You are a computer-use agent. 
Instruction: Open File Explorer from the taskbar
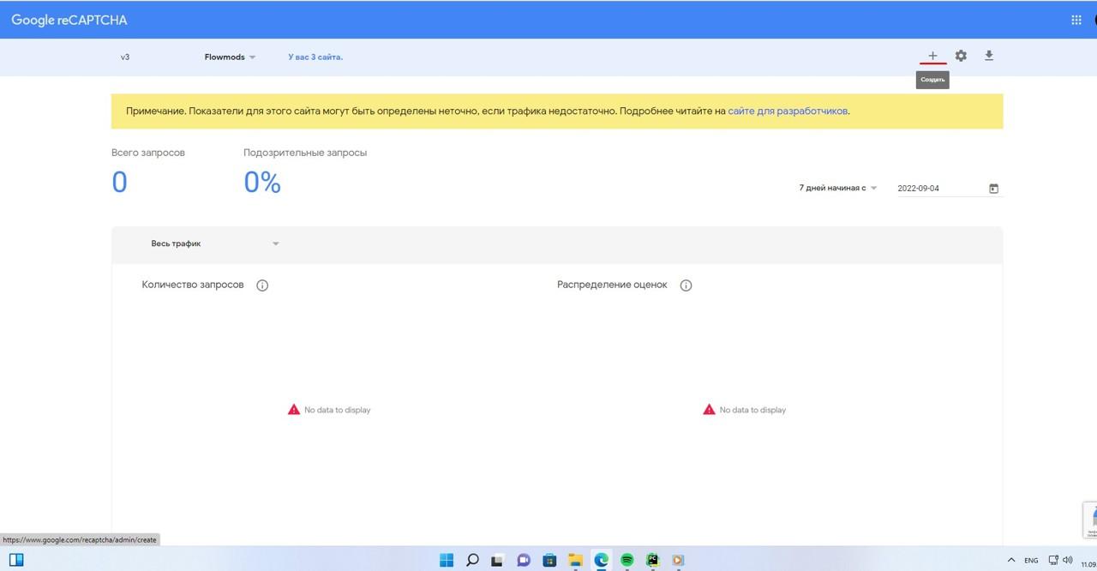point(575,560)
